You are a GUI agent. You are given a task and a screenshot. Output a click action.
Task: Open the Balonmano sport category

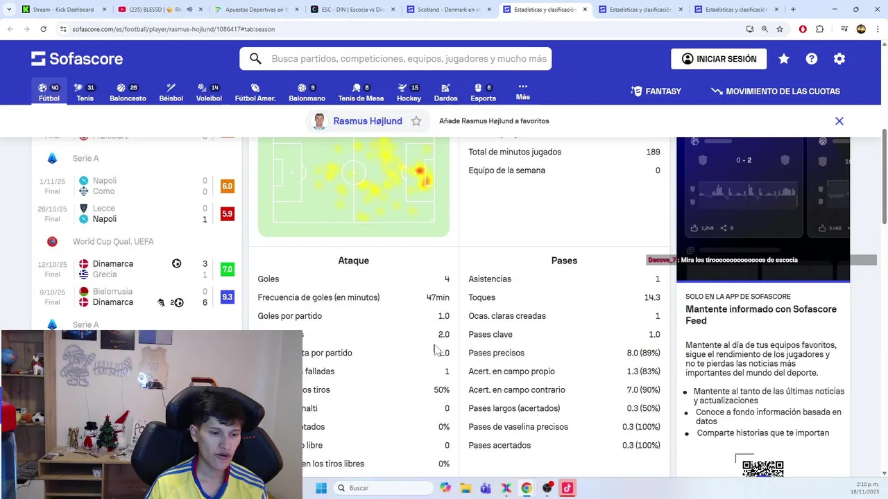(x=307, y=92)
